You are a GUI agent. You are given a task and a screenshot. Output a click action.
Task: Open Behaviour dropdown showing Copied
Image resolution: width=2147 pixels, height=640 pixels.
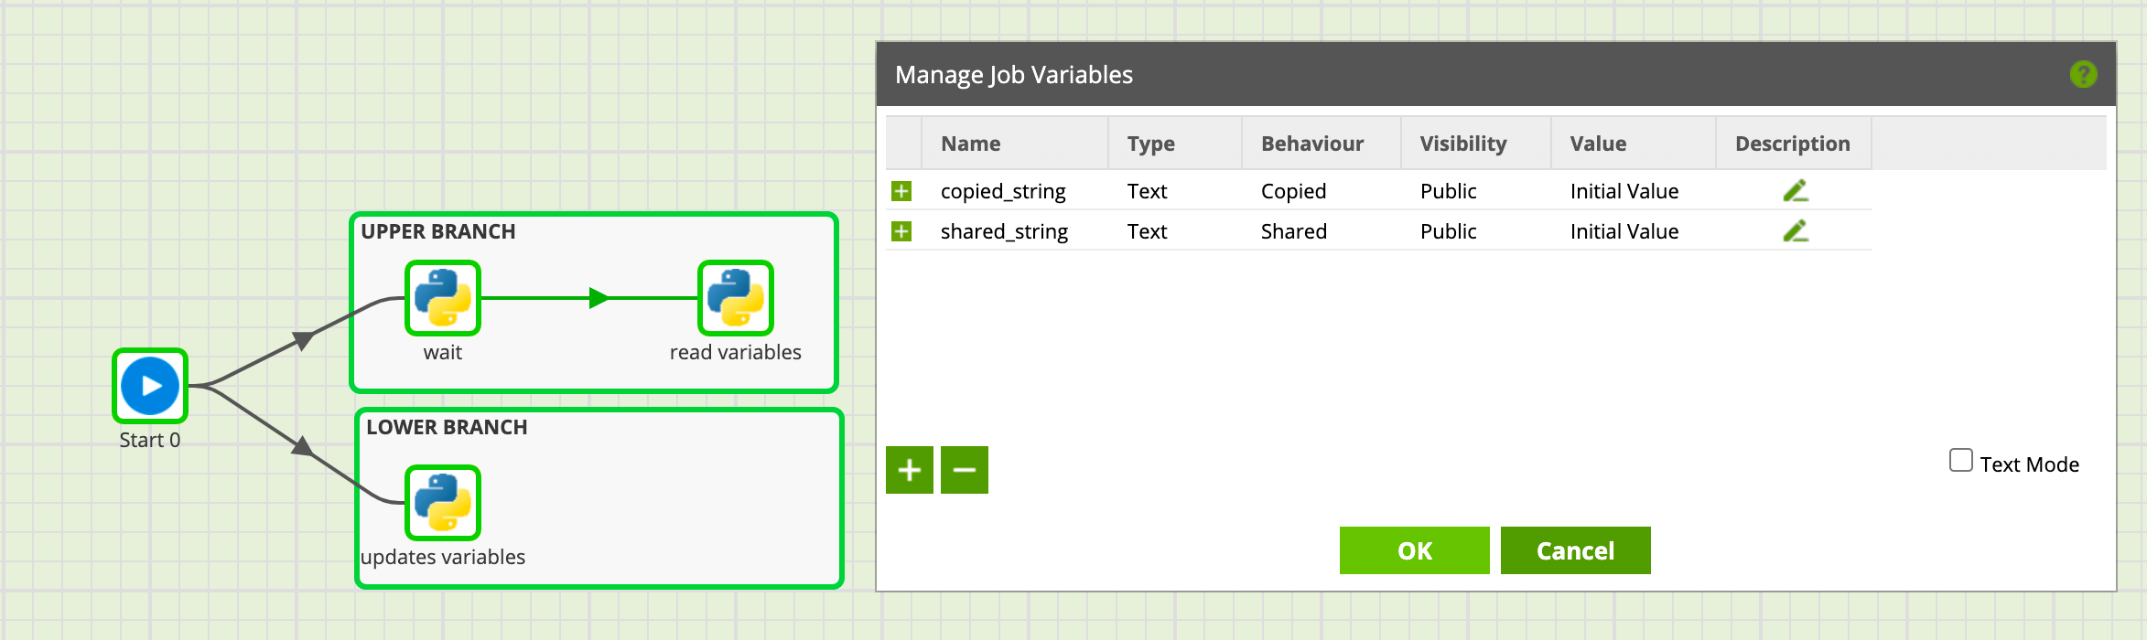pos(1293,191)
